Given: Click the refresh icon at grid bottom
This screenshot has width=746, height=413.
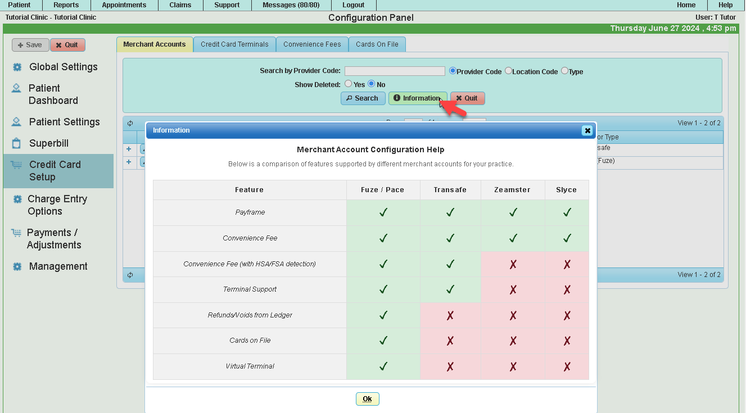Looking at the screenshot, I should coord(130,275).
